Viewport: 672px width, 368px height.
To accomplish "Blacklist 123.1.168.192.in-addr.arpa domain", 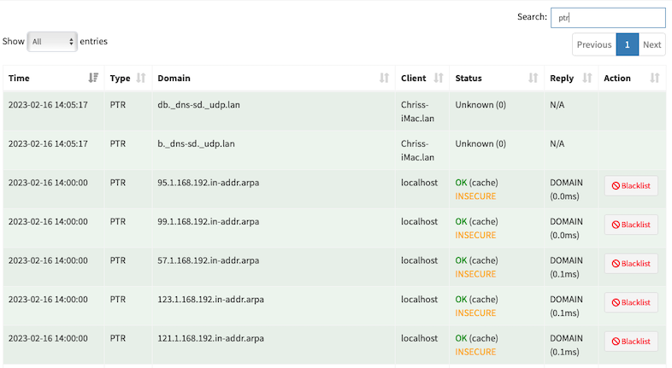I will (631, 302).
